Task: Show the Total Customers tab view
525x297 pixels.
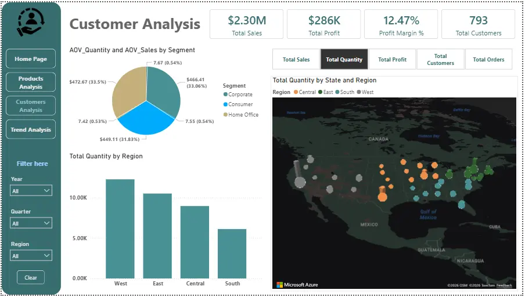Action: (x=440, y=59)
